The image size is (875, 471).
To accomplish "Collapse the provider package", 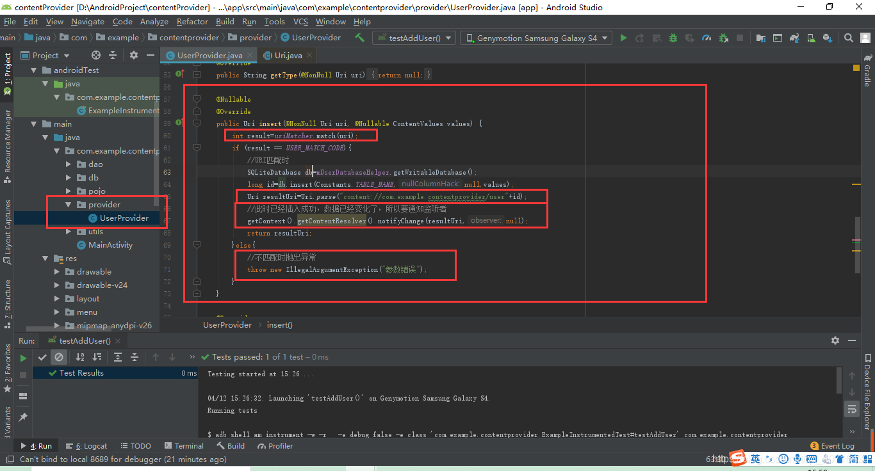I will [x=69, y=205].
